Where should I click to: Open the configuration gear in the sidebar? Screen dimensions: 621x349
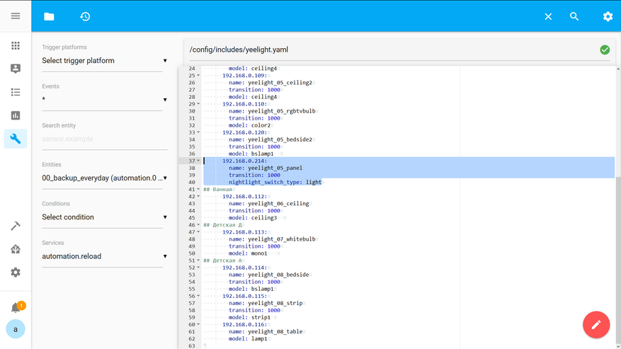16,273
